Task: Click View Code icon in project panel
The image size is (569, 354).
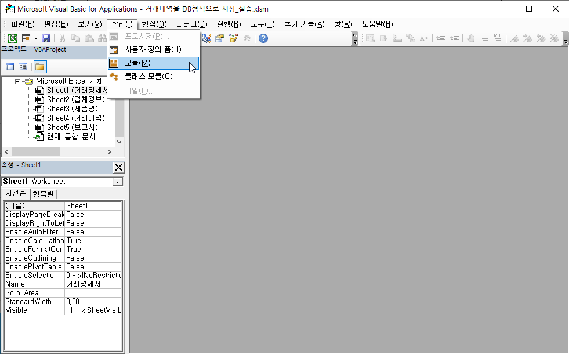Action: point(10,67)
